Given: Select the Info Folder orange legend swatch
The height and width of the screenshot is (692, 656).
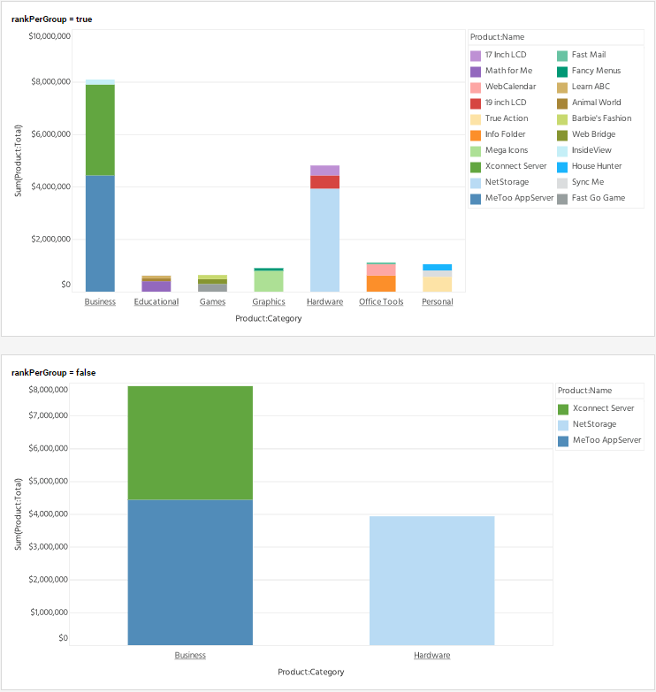Looking at the screenshot, I should (x=476, y=135).
